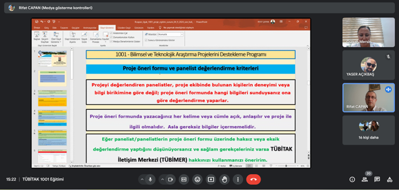
Task: Switch to the Animasyonlar ribbon tab
Action: tap(90, 28)
